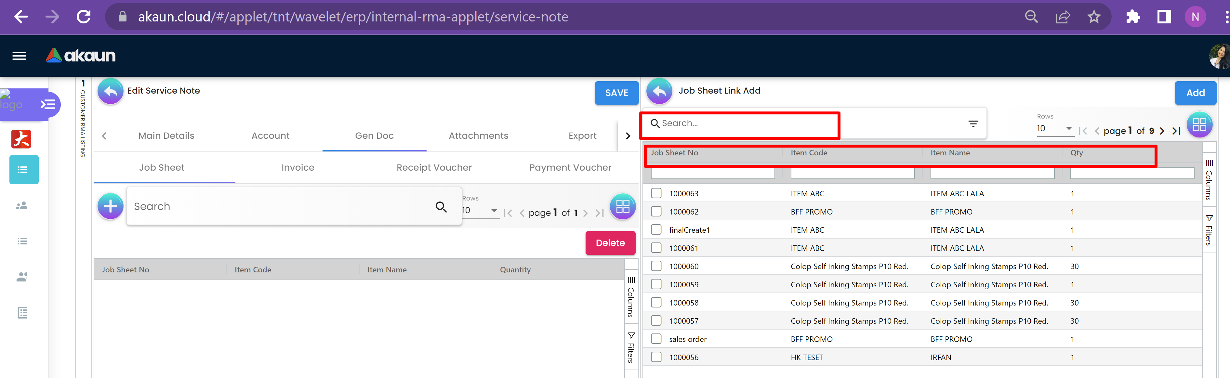Image resolution: width=1230 pixels, height=378 pixels.
Task: Open the Receipt Voucher sub-tab
Action: tap(433, 167)
